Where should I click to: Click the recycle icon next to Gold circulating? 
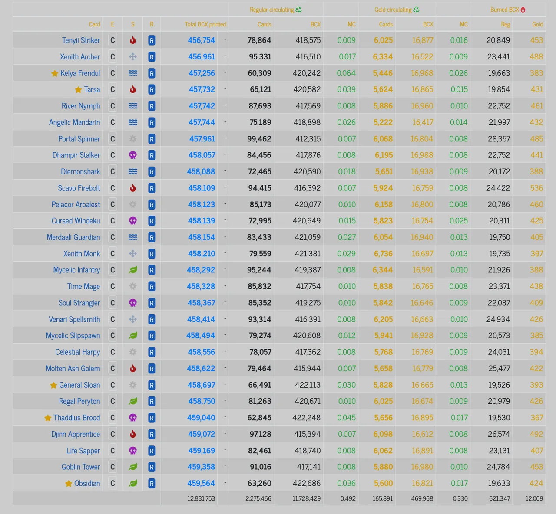[x=416, y=10]
